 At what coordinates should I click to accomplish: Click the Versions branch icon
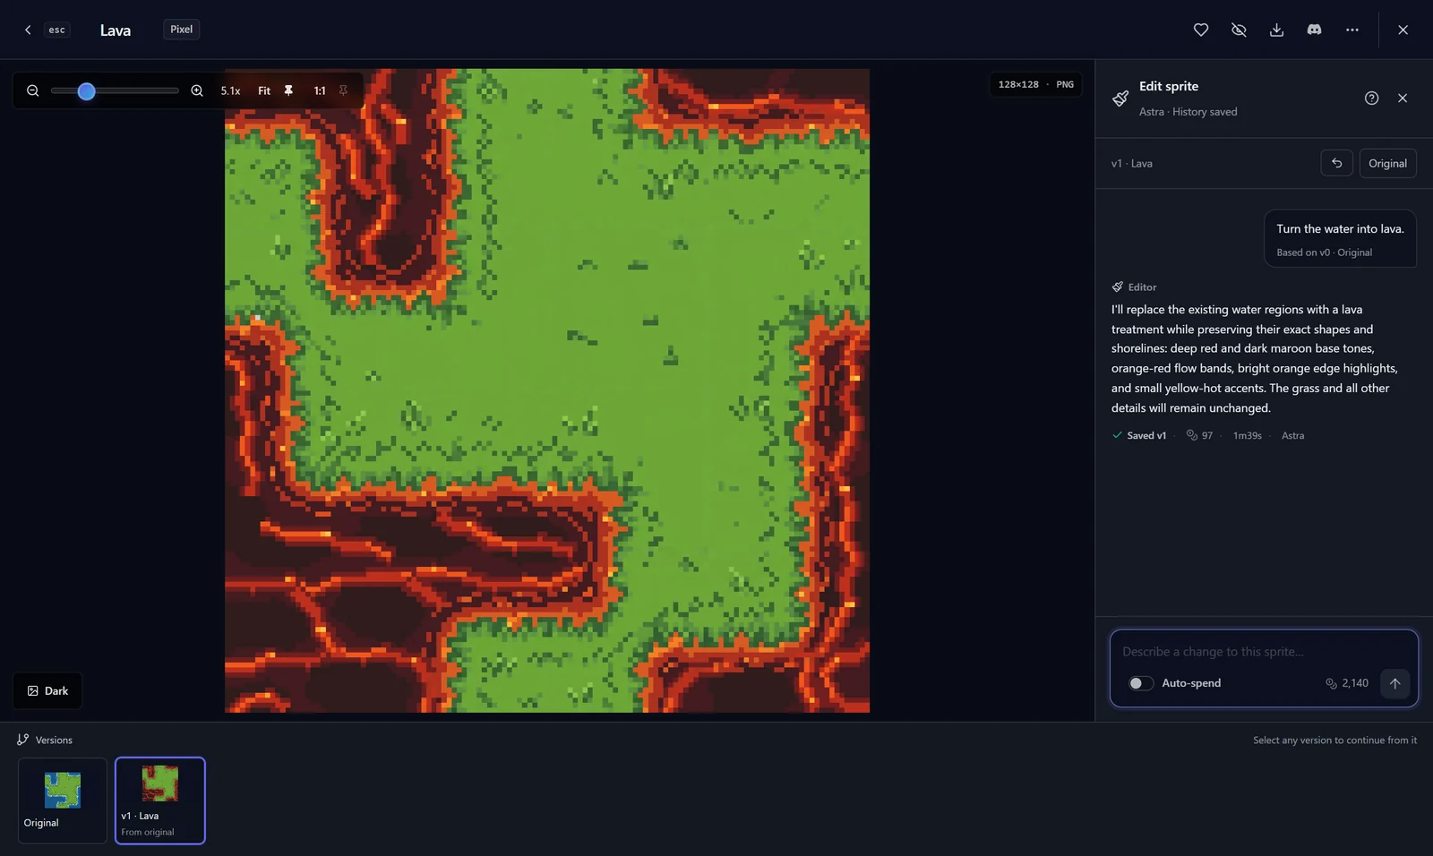[23, 740]
